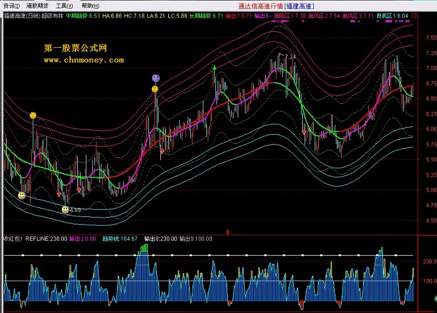The width and height of the screenshot is (437, 313).
Task: Click the 福建高速(日线) chart title
Action: pos(22,15)
